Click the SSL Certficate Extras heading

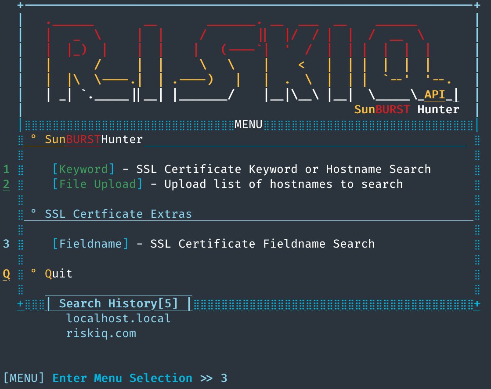118,214
